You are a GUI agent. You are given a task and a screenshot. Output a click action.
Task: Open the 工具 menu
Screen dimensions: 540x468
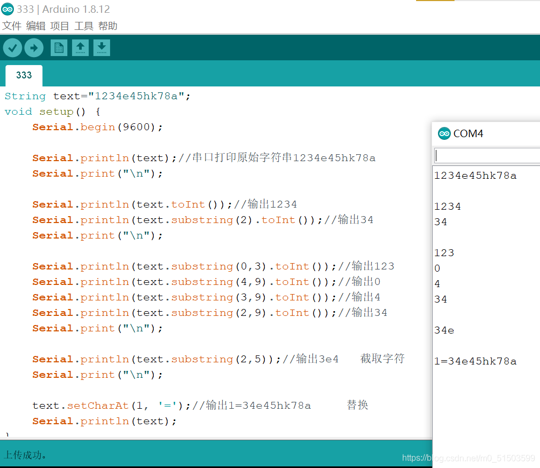pos(84,26)
